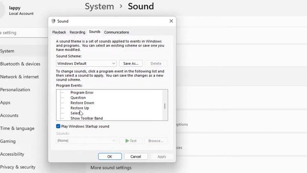Open Network & internet settings
The width and height of the screenshot is (307, 173).
[x=19, y=77]
